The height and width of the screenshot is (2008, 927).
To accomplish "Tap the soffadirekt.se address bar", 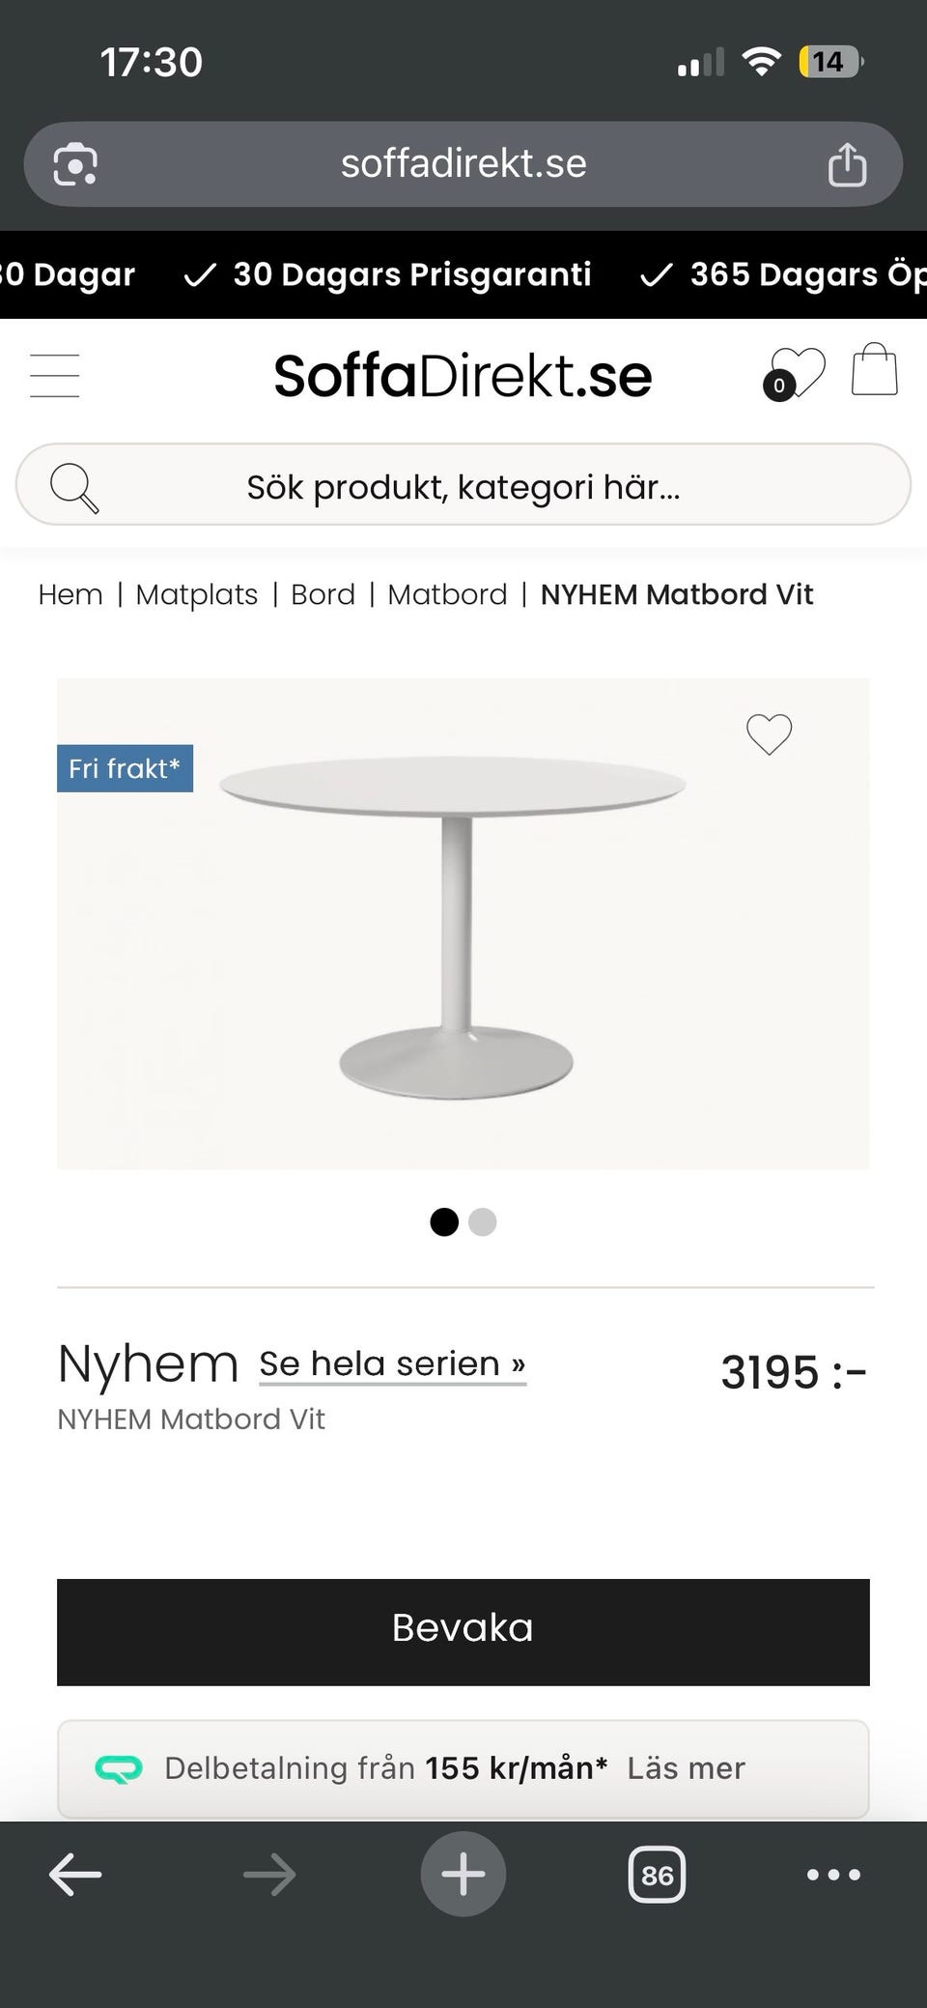I will coord(463,164).
